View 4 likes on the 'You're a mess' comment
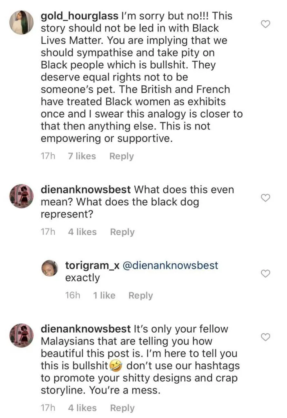The height and width of the screenshot is (418, 287). point(82,408)
